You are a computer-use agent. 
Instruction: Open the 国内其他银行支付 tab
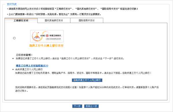pyautogui.click(x=54, y=20)
